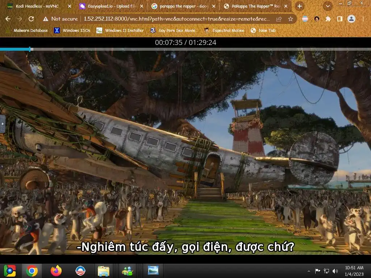Viewport: 371px width, 278px height.
Task: Go forward to the next page
Action: pos(20,19)
